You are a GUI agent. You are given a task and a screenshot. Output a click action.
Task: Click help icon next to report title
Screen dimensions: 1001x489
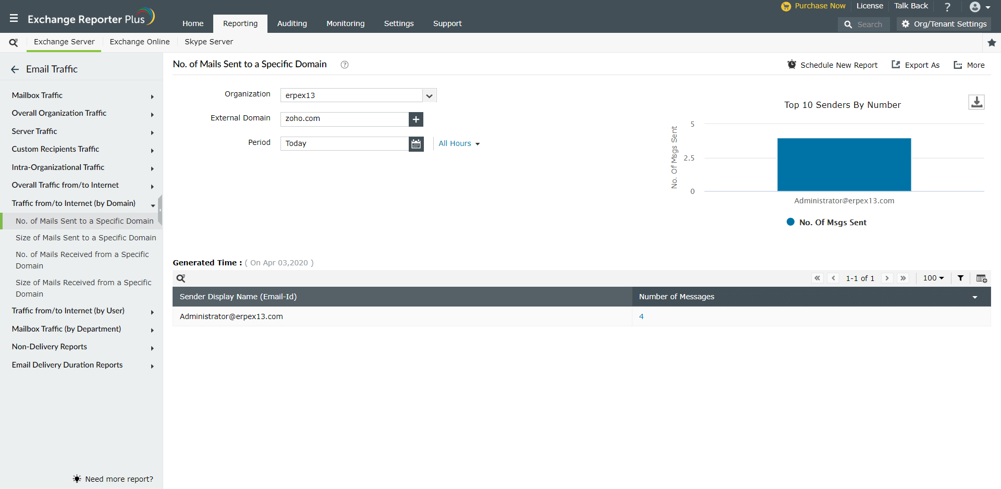point(345,65)
